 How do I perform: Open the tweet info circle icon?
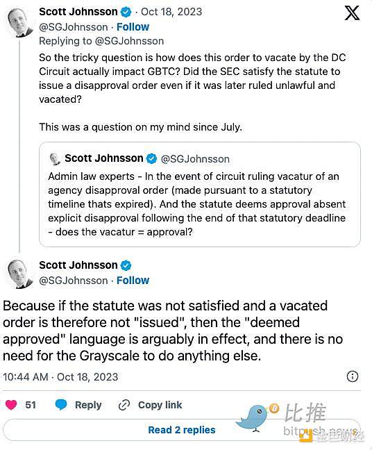coord(352,376)
